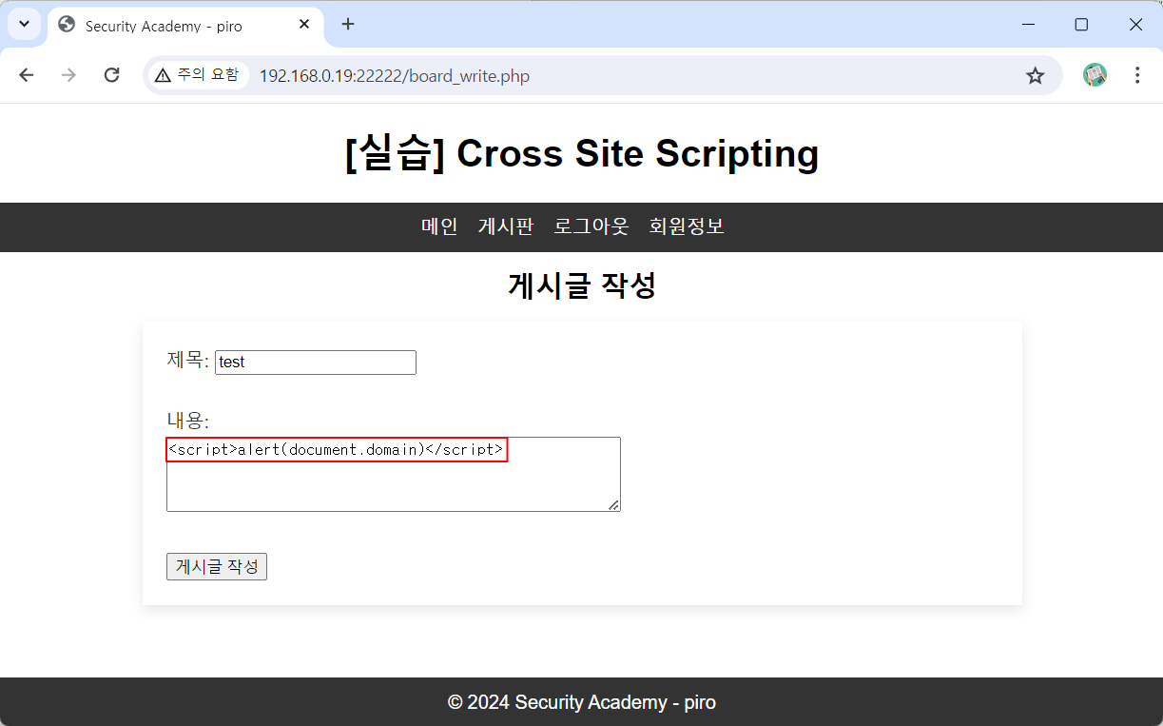1163x726 pixels.
Task: Open the 메인 navigation link
Action: point(439,226)
